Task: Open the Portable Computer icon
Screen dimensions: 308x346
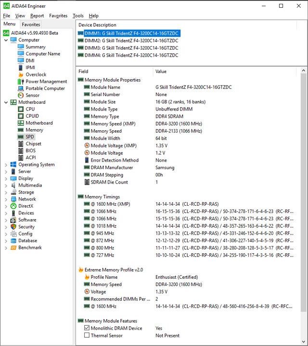Action: 21,88
